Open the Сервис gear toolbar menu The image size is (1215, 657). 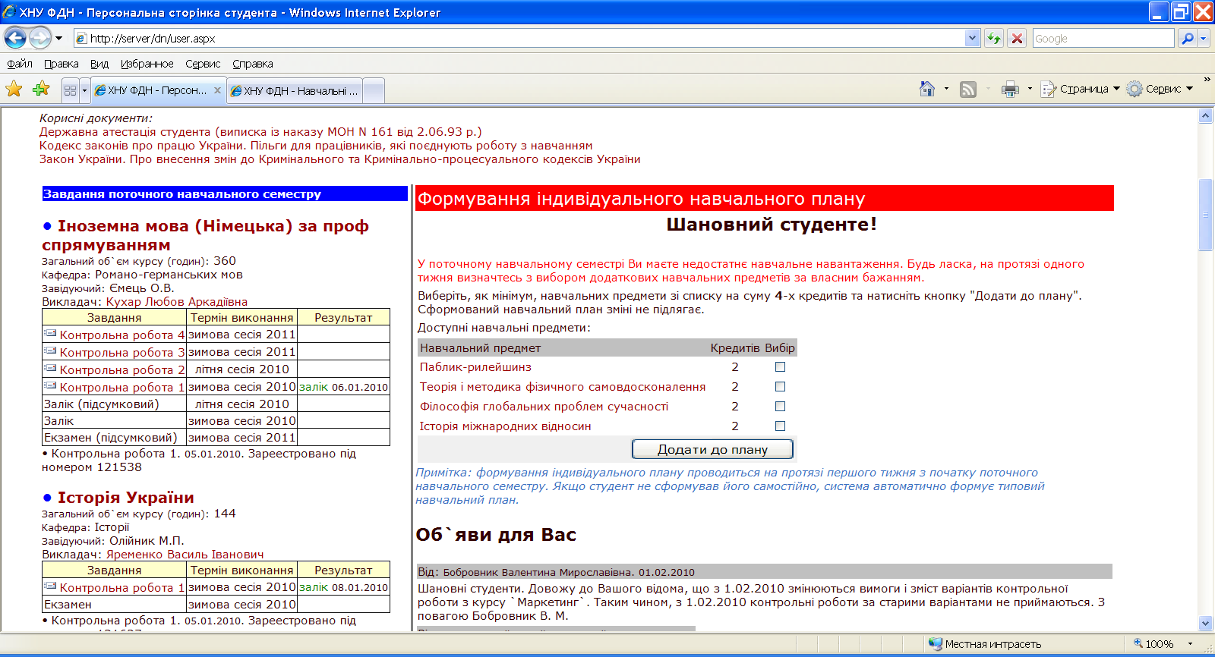tap(1160, 89)
